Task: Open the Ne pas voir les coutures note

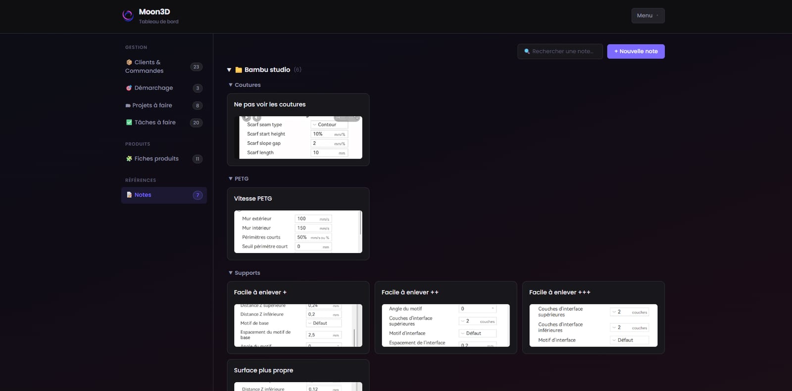Action: coord(298,130)
